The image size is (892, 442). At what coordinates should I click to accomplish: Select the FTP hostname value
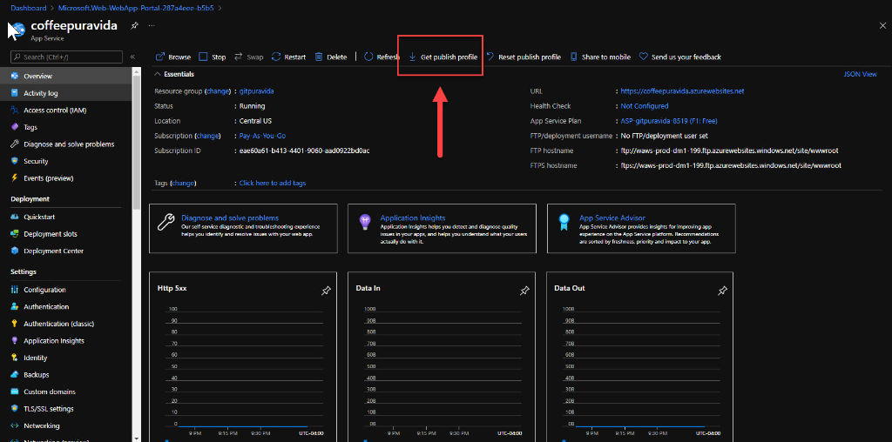729,151
